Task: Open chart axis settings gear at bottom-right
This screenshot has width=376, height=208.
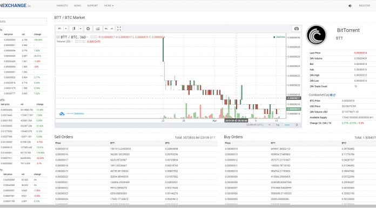Action: click(x=297, y=125)
